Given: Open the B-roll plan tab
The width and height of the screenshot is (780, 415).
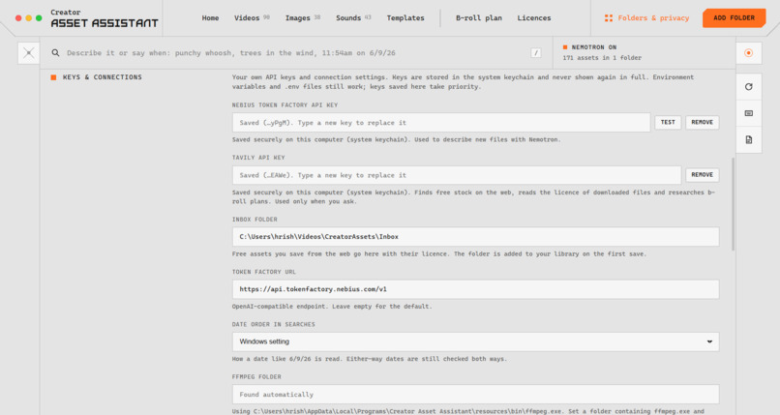Looking at the screenshot, I should point(479,17).
